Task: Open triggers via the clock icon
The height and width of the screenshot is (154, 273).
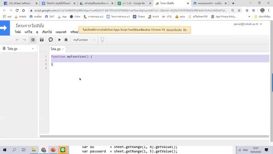Action: click(x=51, y=40)
